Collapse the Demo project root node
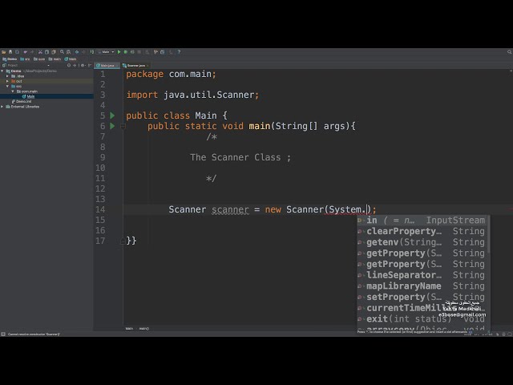Viewport: 513px width, 385px height. [2, 71]
